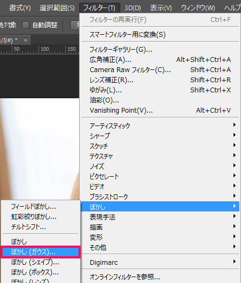Close the document tab with the x
This screenshot has width=241, height=283.
point(26,40)
